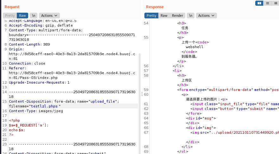Image resolution: width=279 pixels, height=154 pixels.
Task: Click request line number 15
Action: coord(5,101)
